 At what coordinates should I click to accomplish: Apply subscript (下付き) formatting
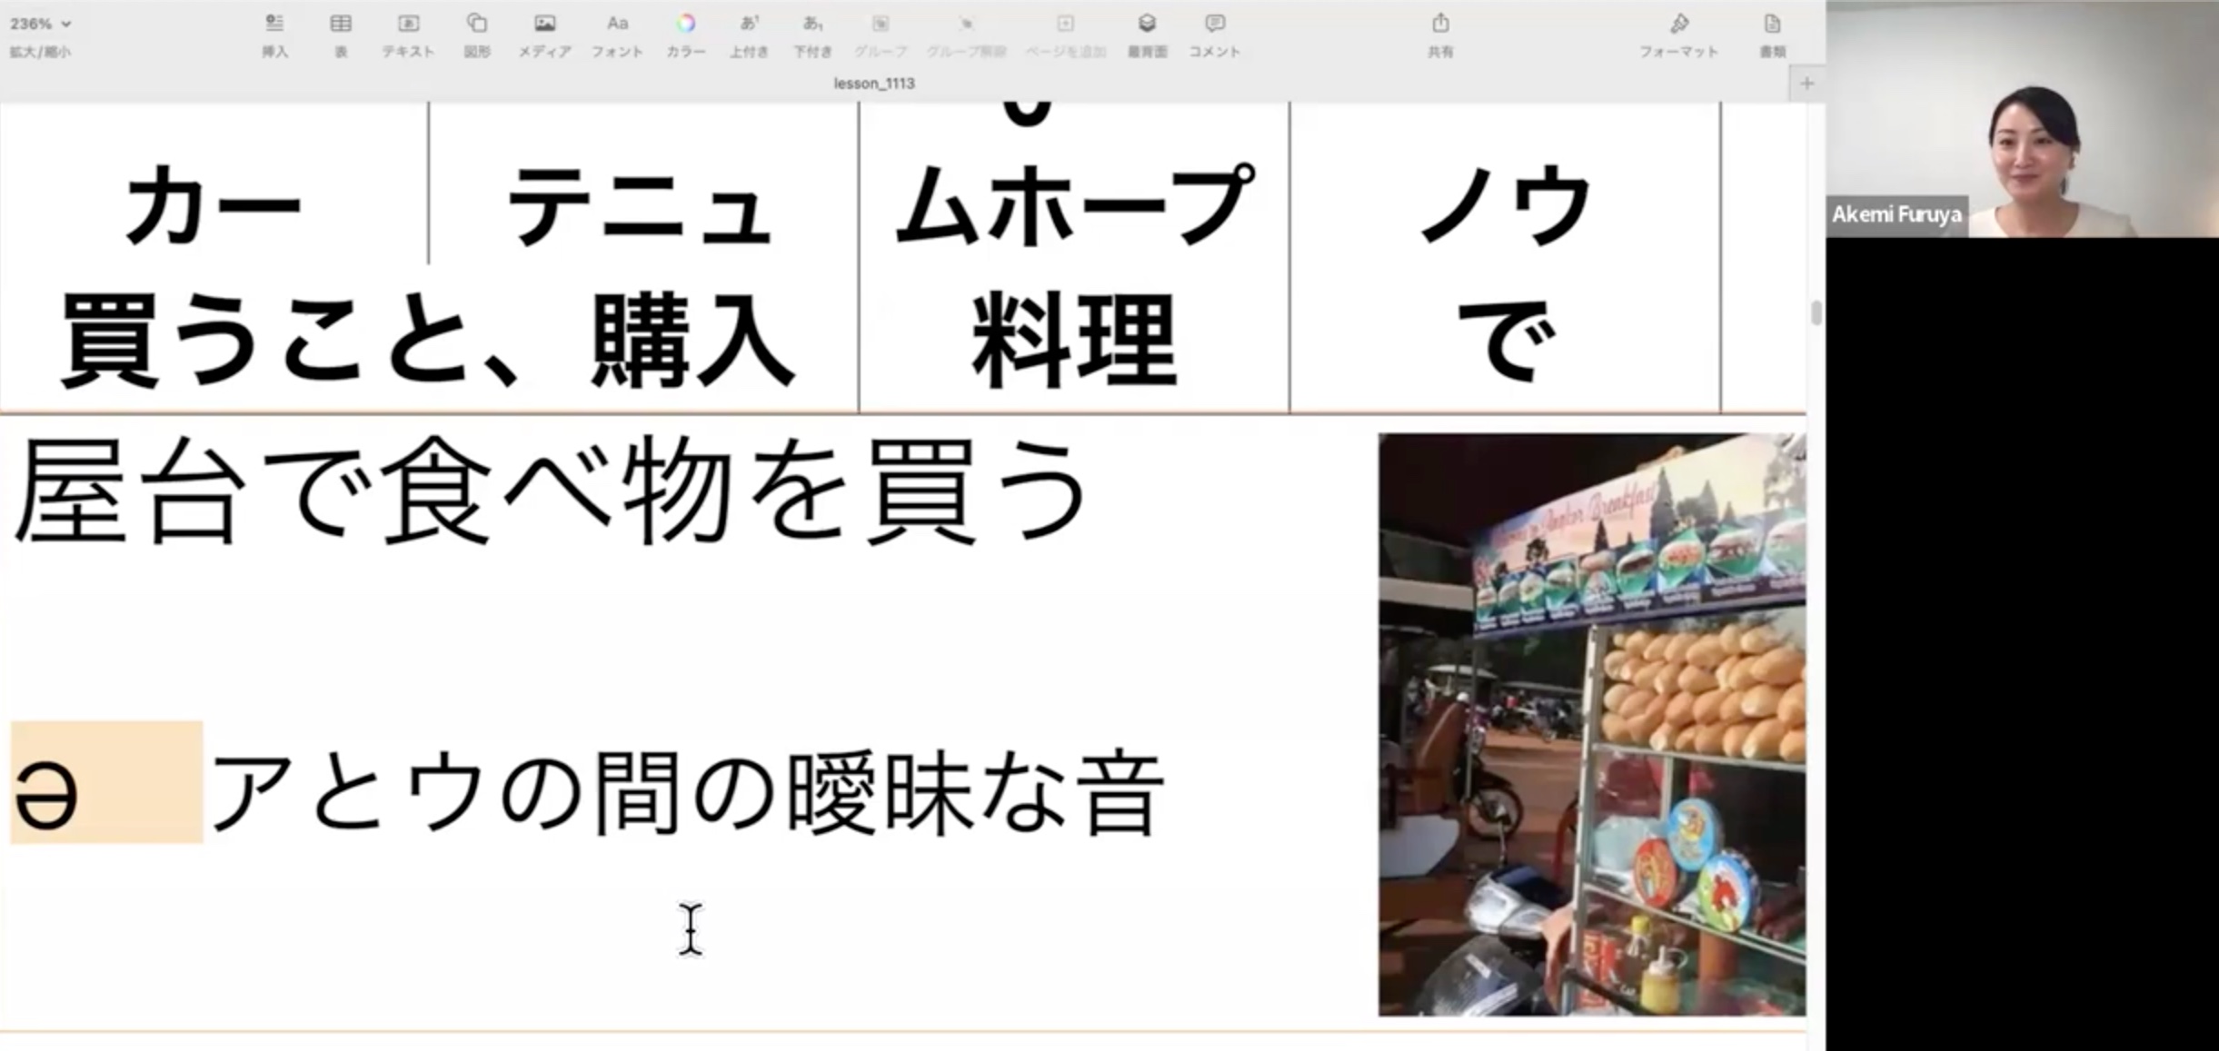(812, 25)
